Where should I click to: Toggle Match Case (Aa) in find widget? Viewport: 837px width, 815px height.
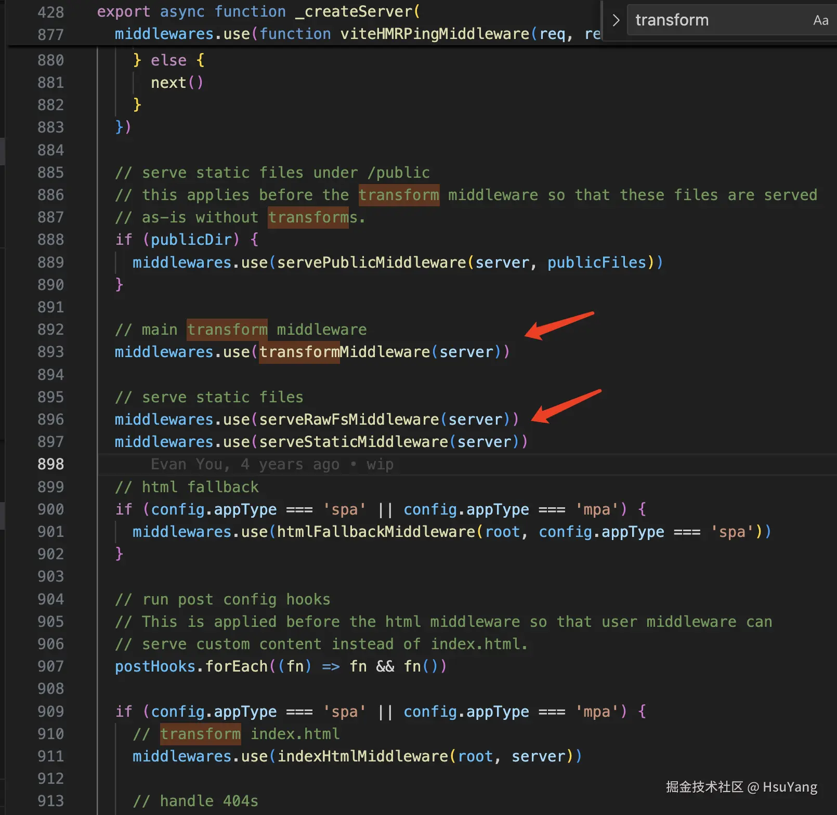tap(821, 20)
